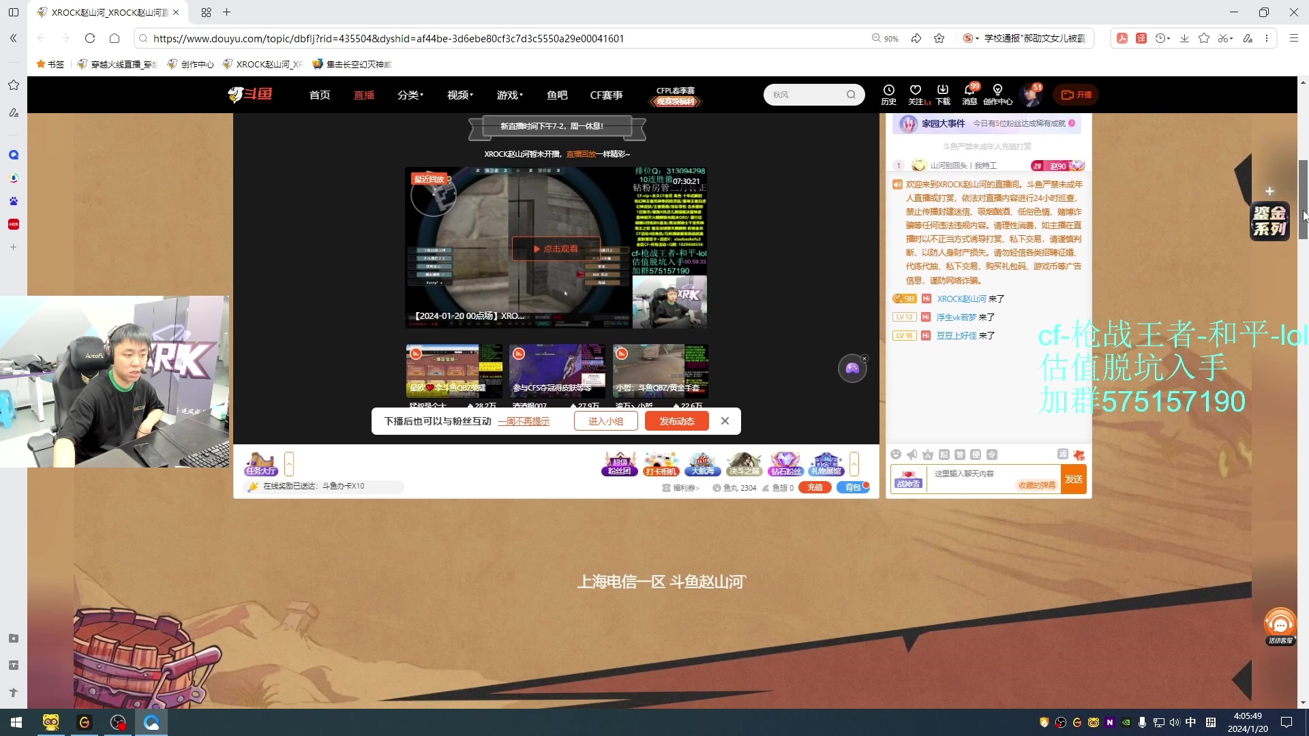Viewport: 1309px width, 736px height.
Task: Open the 任务大厅 task hall icon
Action: pos(261,464)
